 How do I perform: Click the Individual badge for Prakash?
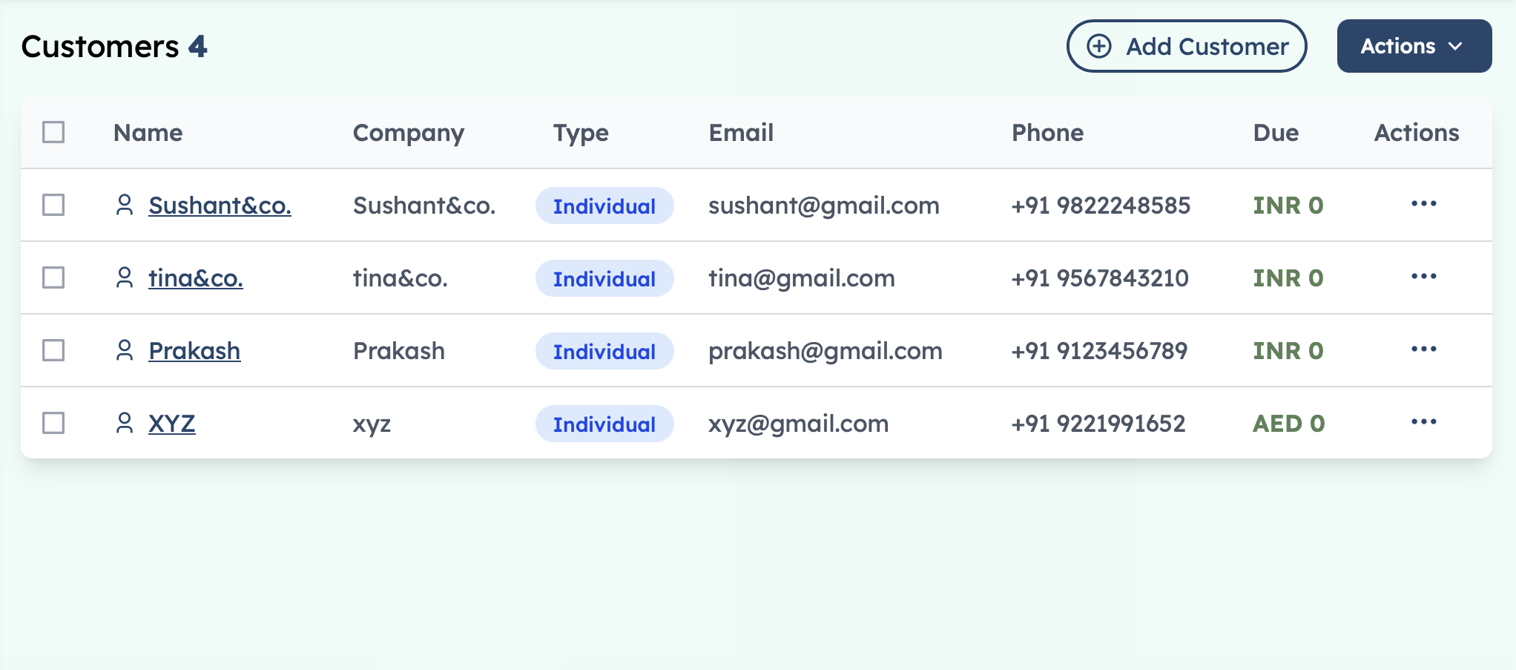604,351
